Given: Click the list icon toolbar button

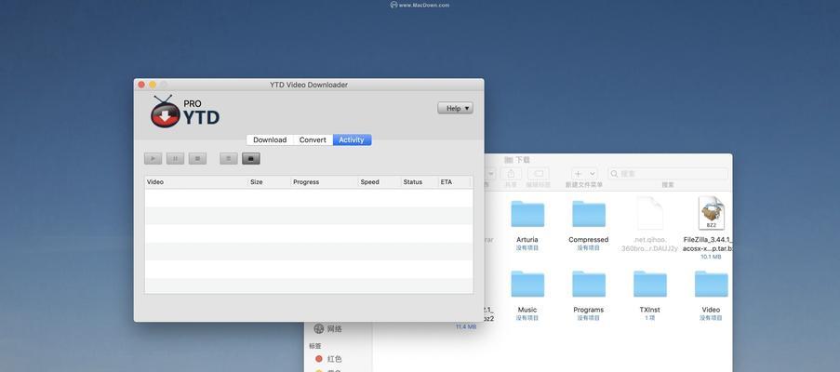Looking at the screenshot, I should [x=229, y=158].
